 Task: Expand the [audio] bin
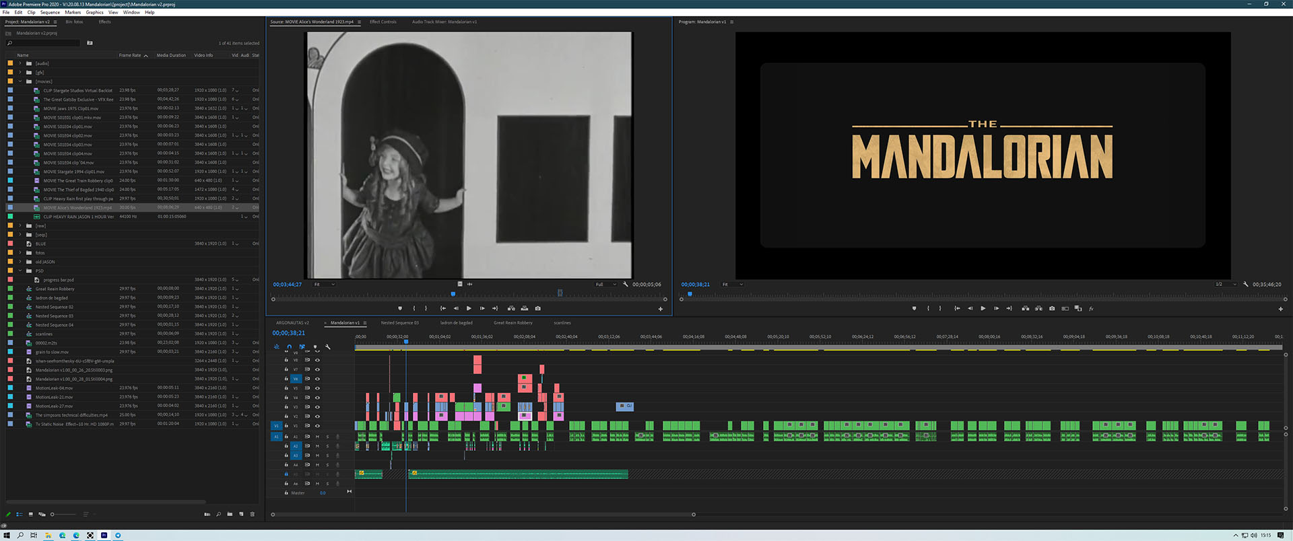(x=20, y=63)
